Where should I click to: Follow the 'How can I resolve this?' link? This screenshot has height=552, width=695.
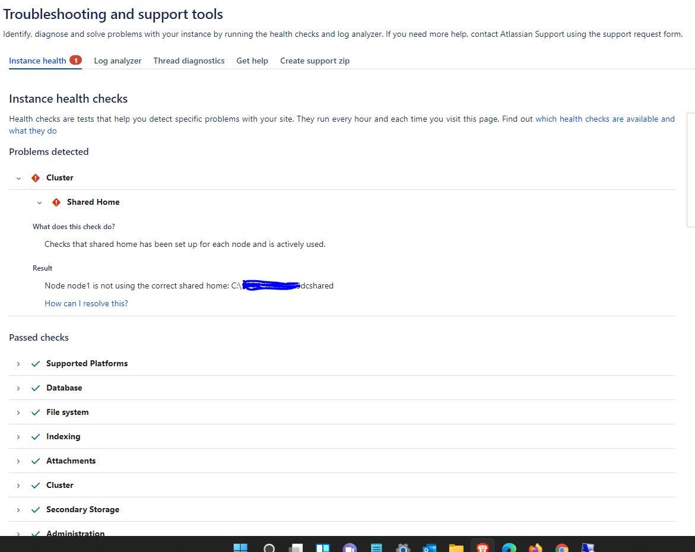click(x=87, y=303)
